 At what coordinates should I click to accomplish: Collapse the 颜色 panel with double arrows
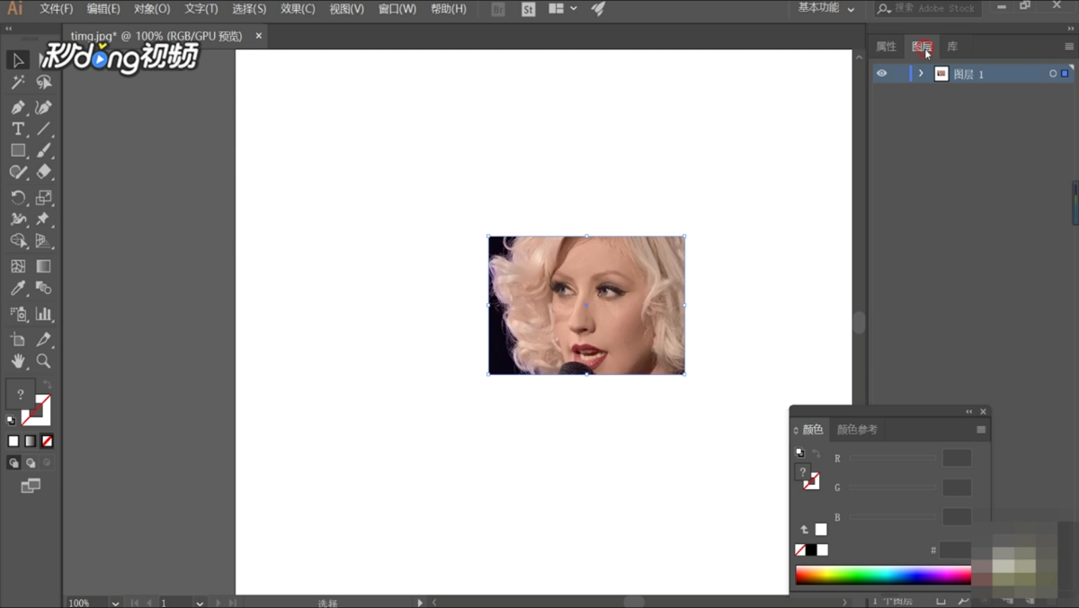(969, 412)
